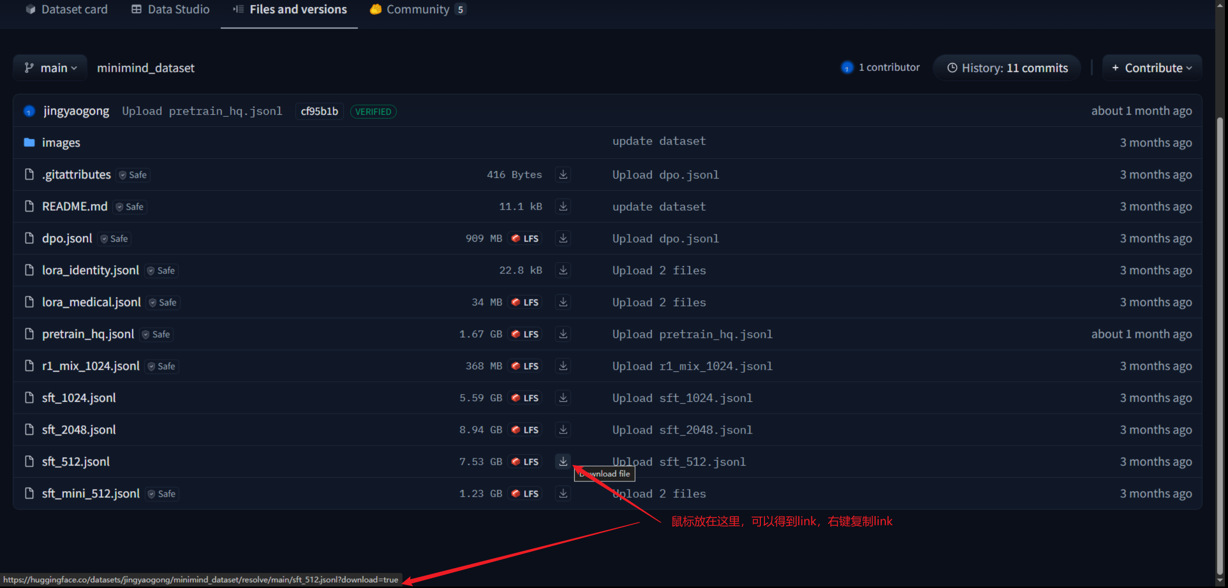Image resolution: width=1228 pixels, height=588 pixels.
Task: Click the VERIFIED commit badge
Action: coord(373,112)
